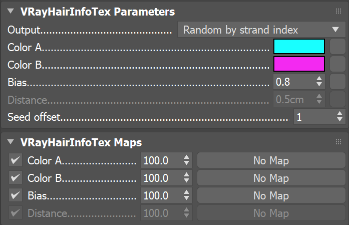Click the Color A No Map button
This screenshot has width=349, height=225.
(x=271, y=160)
